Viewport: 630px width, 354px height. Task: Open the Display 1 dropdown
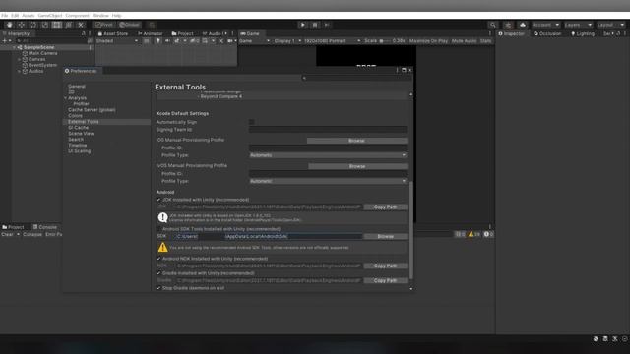(287, 41)
